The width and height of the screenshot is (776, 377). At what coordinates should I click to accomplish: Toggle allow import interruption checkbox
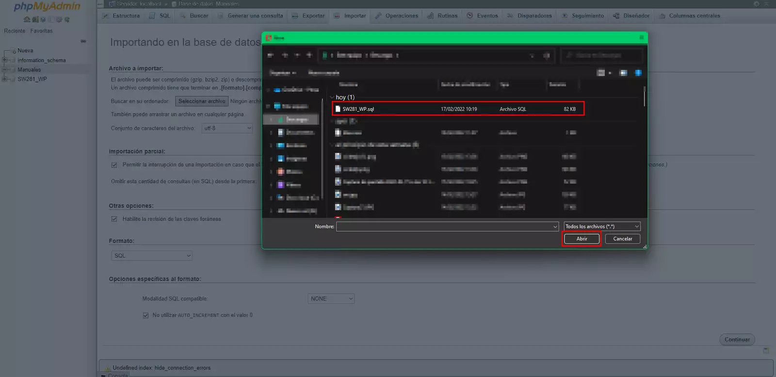tap(114, 165)
